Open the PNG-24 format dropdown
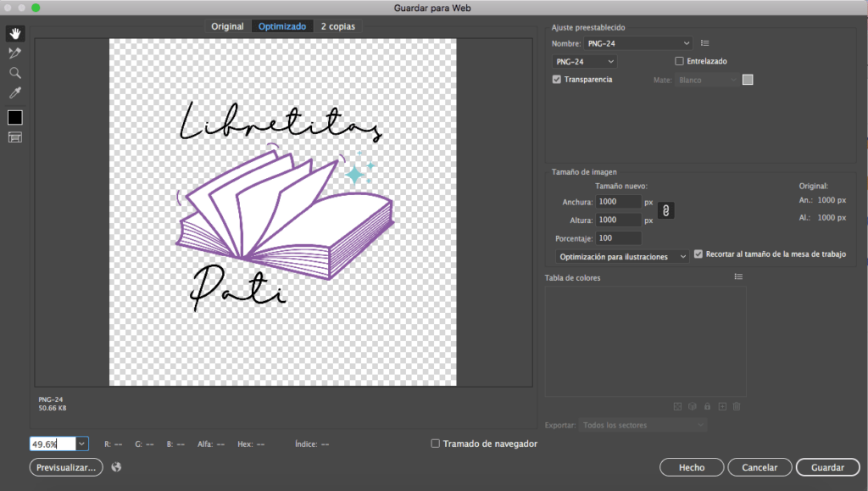 [583, 60]
